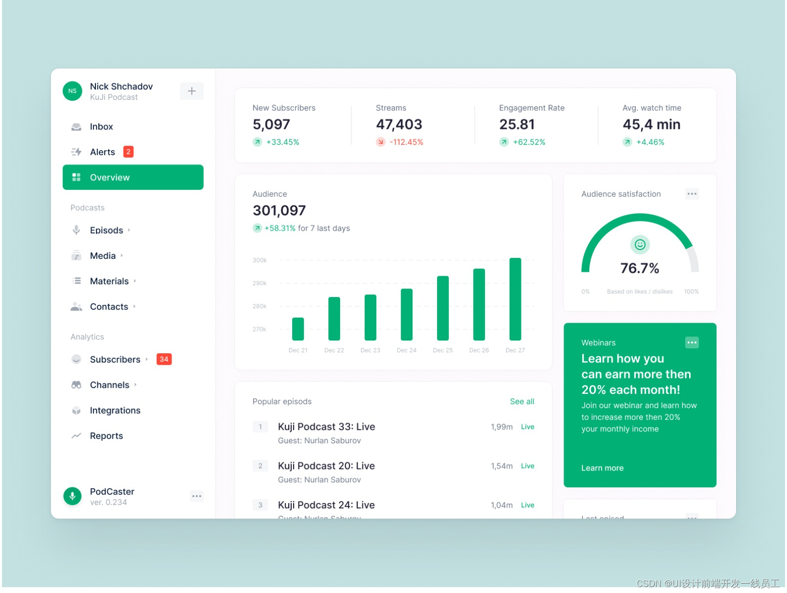Select the Overview menu item
787x593 pixels.
click(133, 177)
